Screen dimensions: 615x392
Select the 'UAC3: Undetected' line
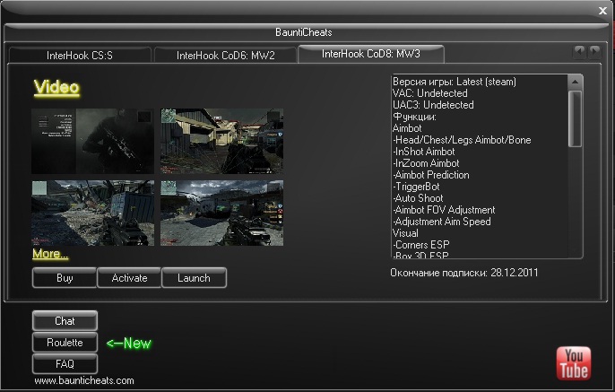coord(433,105)
